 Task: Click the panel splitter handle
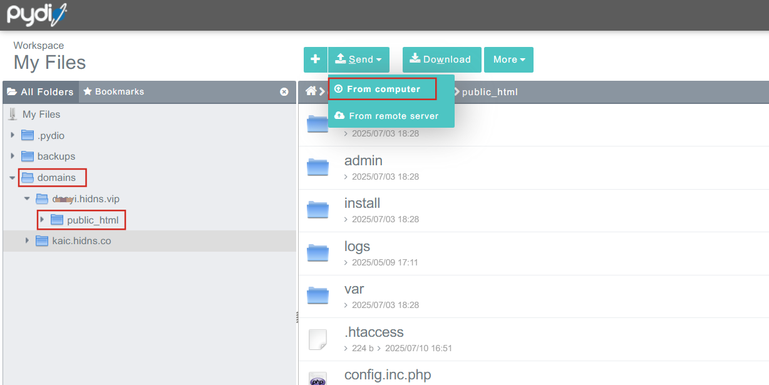pyautogui.click(x=297, y=317)
